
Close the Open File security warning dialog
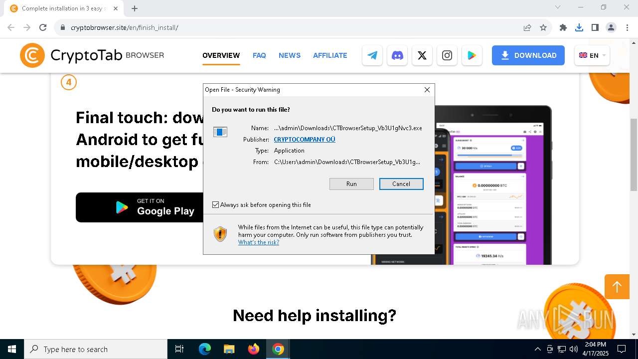pyautogui.click(x=427, y=90)
